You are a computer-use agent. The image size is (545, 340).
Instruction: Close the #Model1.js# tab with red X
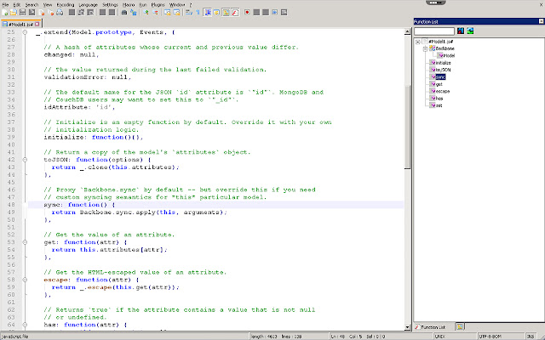[x=37, y=25]
